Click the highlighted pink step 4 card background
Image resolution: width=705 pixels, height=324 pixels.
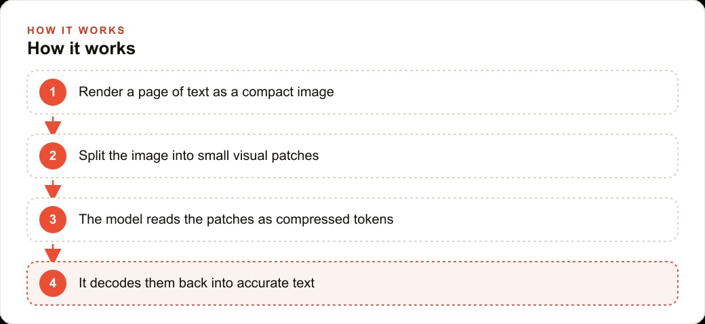coord(495,283)
